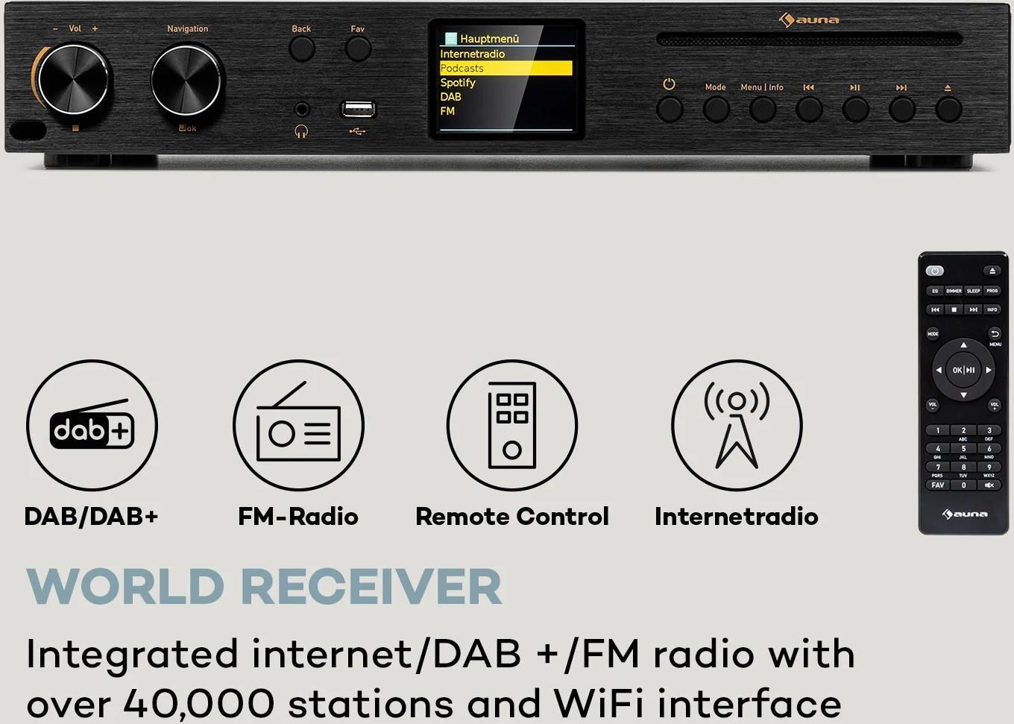
Task: Expand the EQ options on the remote
Action: pos(934,291)
